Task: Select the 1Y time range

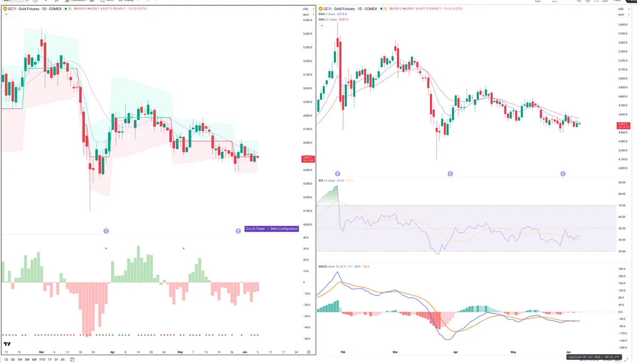Action: (50, 359)
